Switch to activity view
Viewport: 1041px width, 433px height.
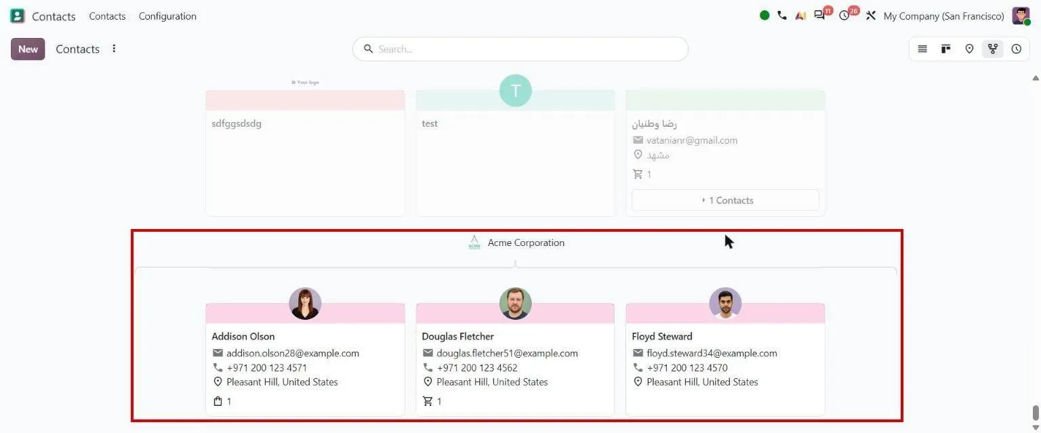pos(1016,49)
